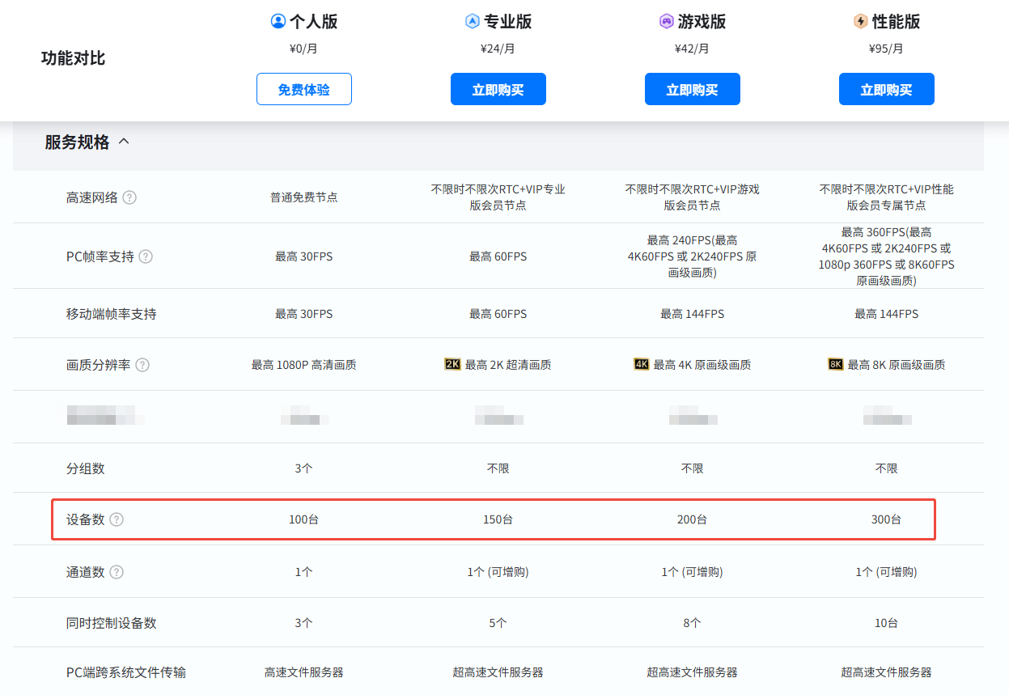Buy the 专业版 plan with 立即购买

(498, 89)
